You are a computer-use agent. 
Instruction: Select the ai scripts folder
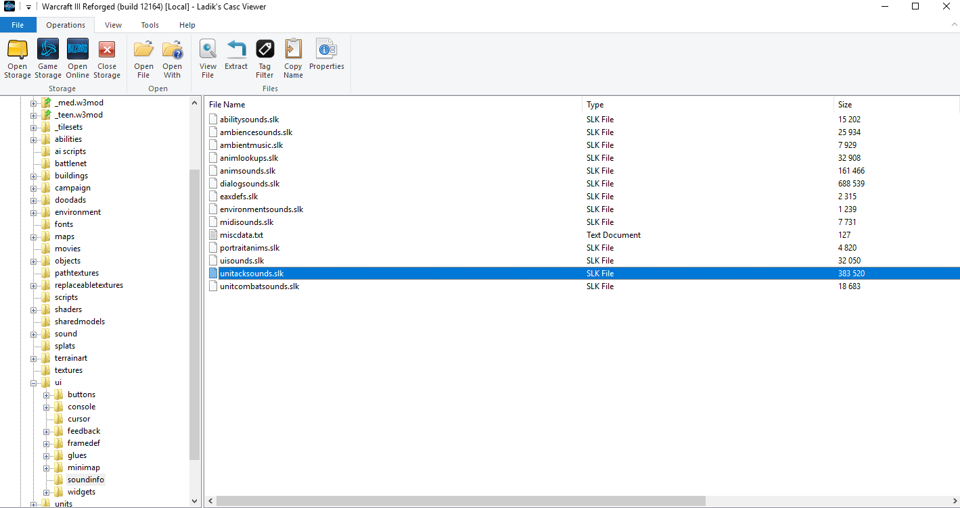pos(70,151)
